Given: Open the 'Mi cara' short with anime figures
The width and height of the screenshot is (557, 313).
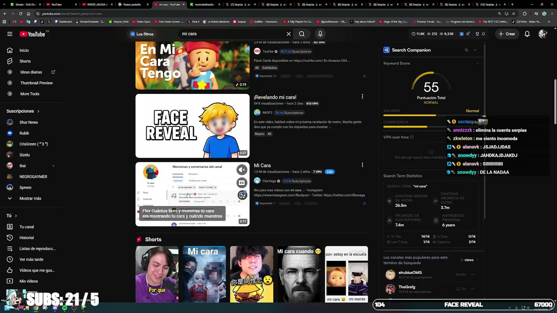Looking at the screenshot, I should 204,274.
